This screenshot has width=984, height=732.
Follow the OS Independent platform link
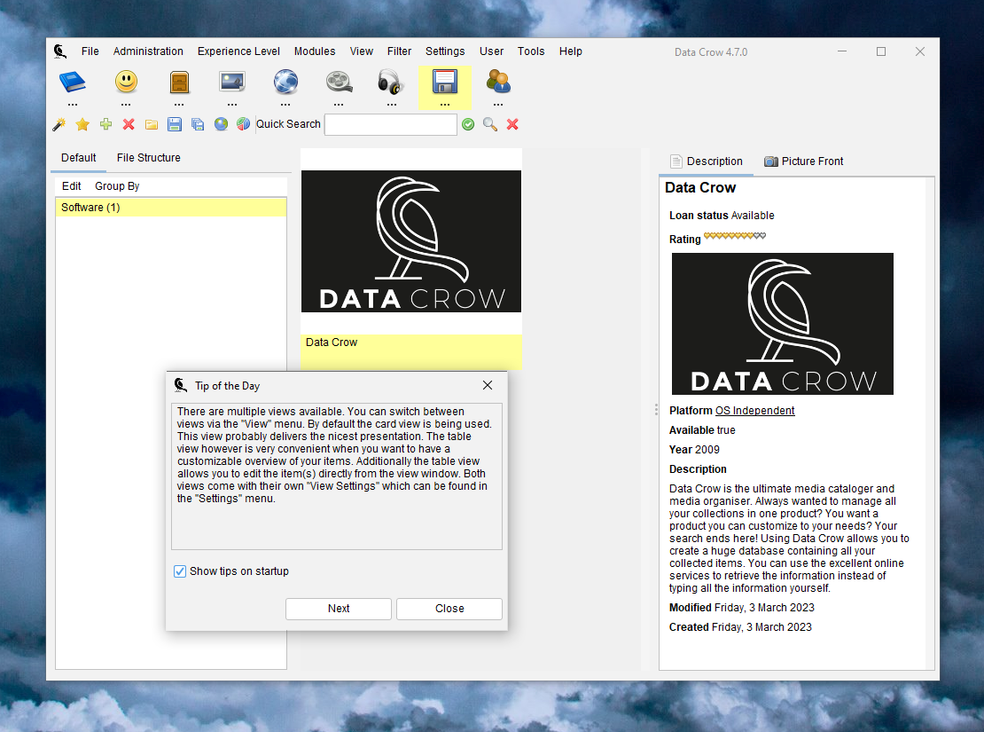coord(755,410)
